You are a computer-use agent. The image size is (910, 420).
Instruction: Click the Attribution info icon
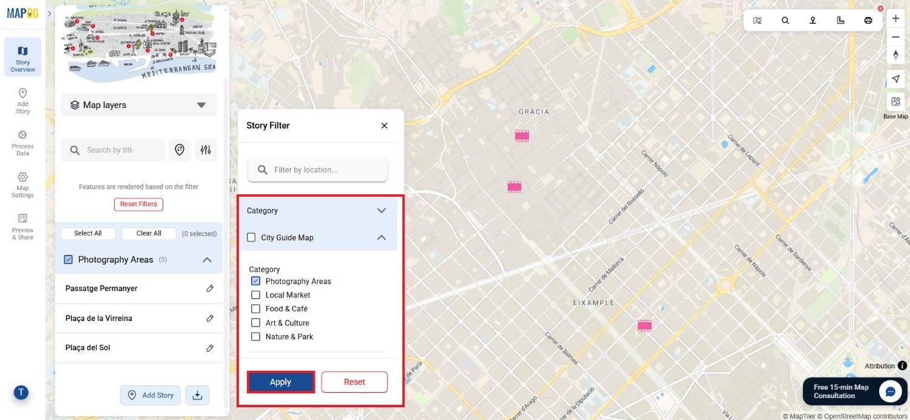click(x=903, y=365)
